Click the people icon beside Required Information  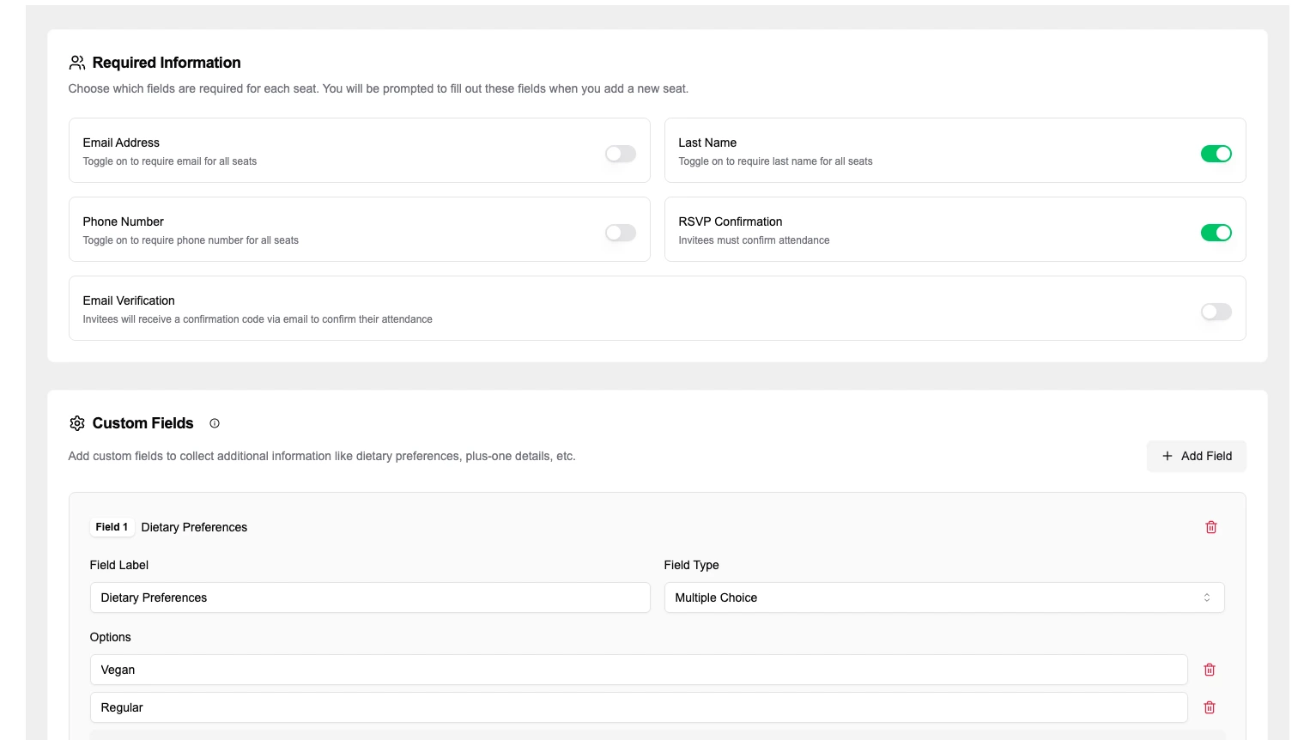(x=77, y=63)
